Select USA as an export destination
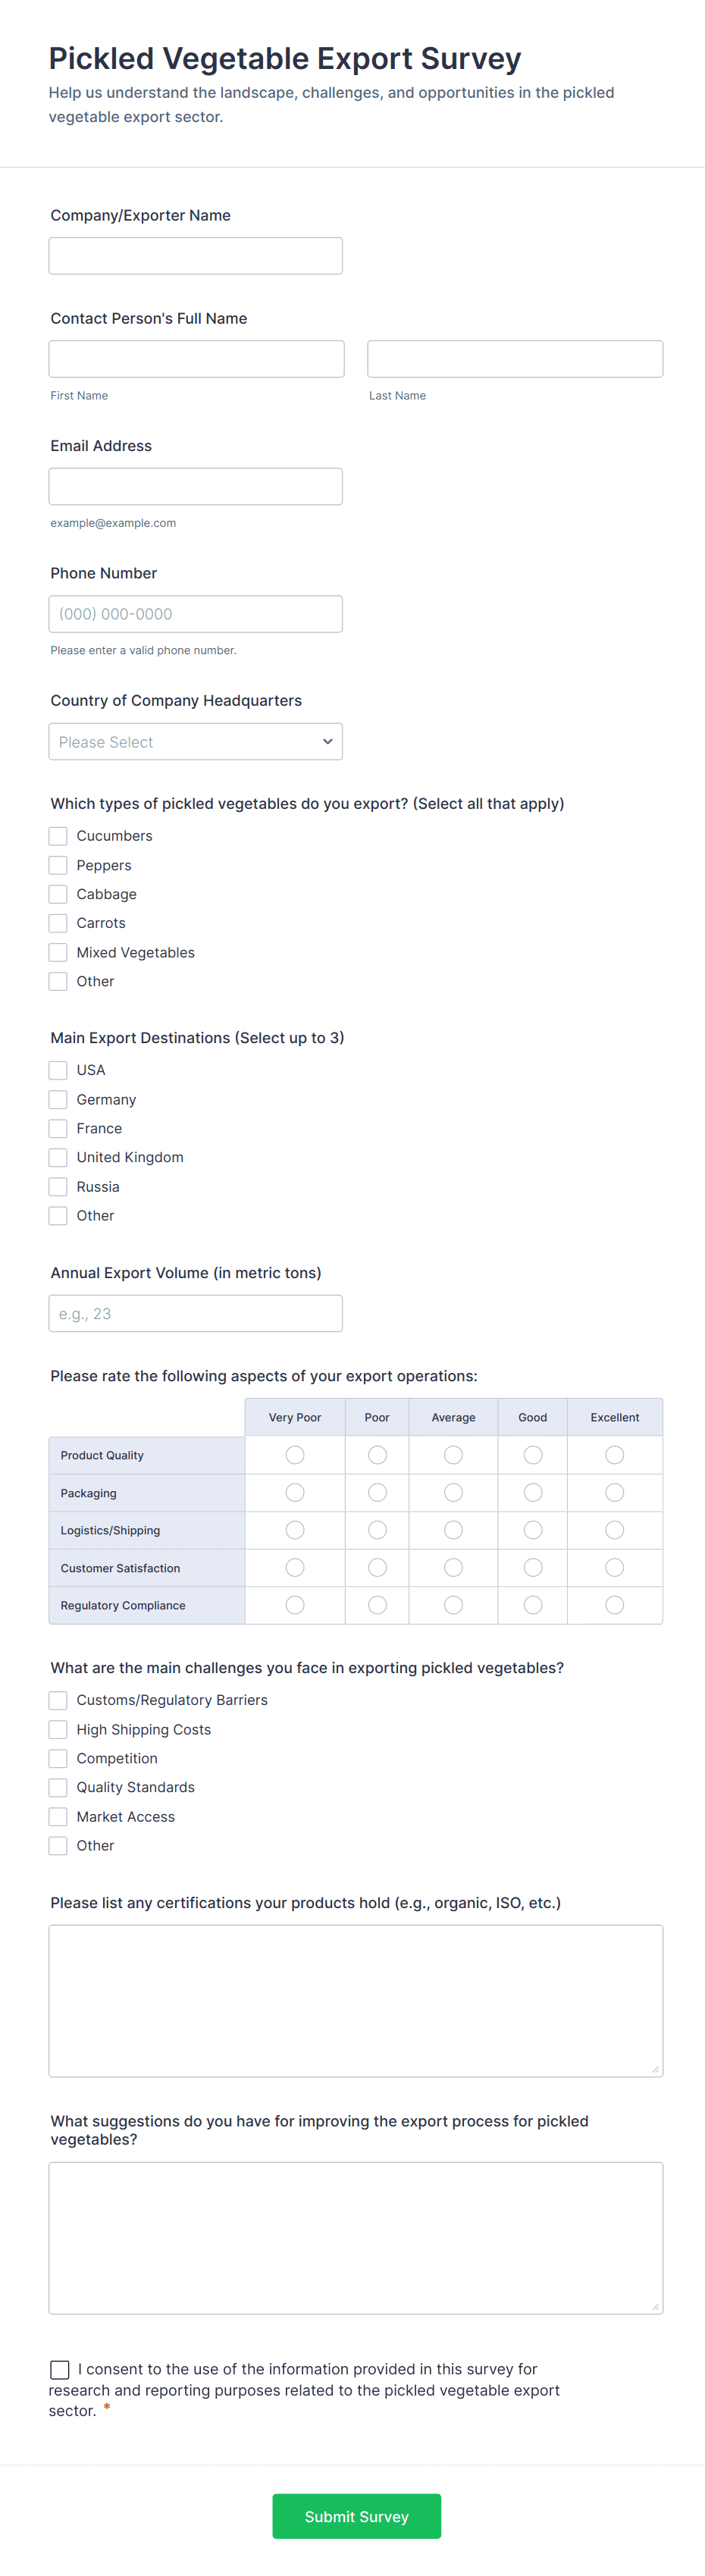Viewport: 705px width, 2576px height. (58, 1070)
